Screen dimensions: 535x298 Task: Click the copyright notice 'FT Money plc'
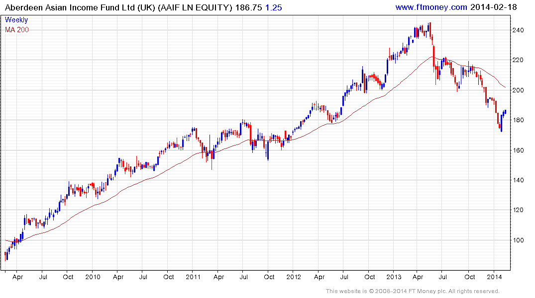click(427, 291)
